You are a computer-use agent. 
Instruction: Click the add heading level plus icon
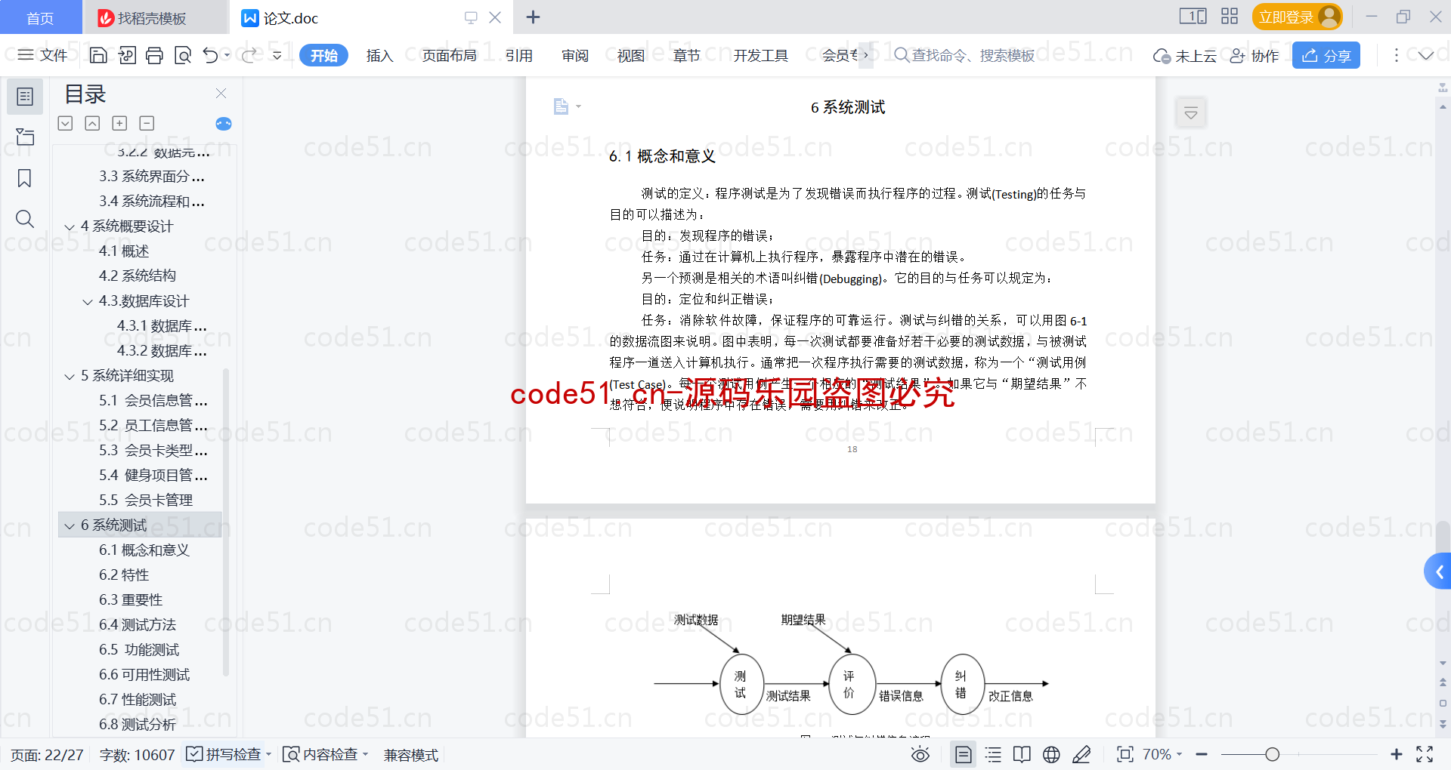tap(119, 123)
